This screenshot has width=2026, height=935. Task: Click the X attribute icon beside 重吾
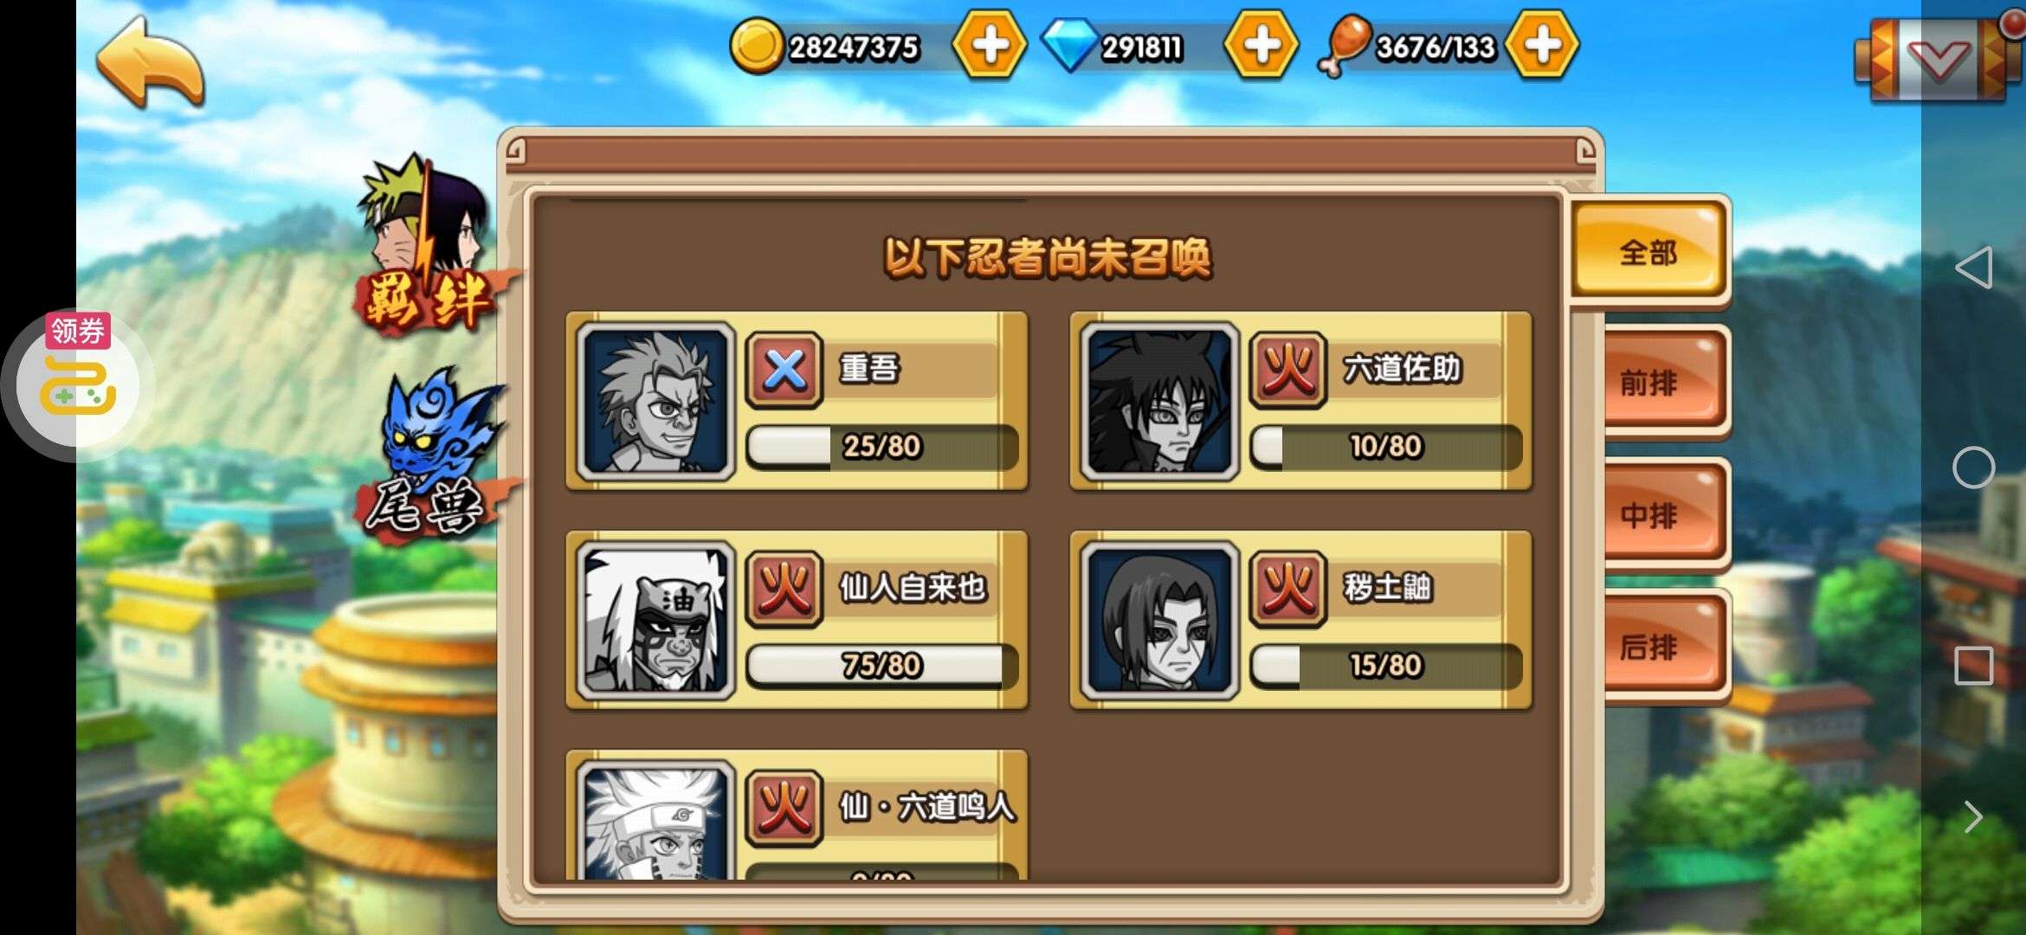[784, 371]
